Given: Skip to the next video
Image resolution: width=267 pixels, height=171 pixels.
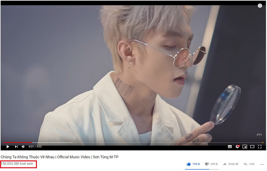Looking at the screenshot, I should pos(16,147).
